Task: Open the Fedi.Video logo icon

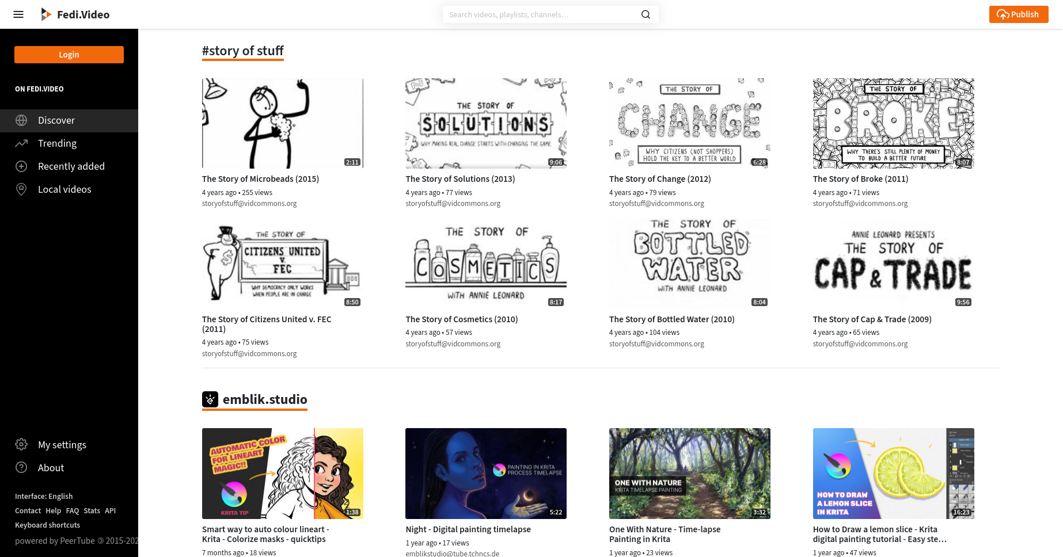Action: point(46,14)
